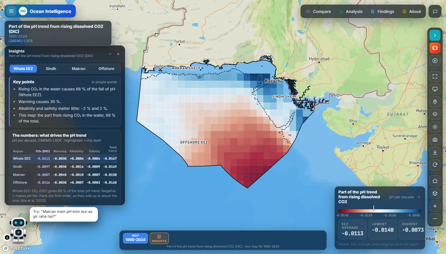Click the 3D cube icon
The width and height of the screenshot is (446, 254).
pos(435,193)
